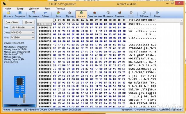The image size is (186, 114).
Task: Click the Выход (Exit) toolbar icon
Action: [157, 12]
